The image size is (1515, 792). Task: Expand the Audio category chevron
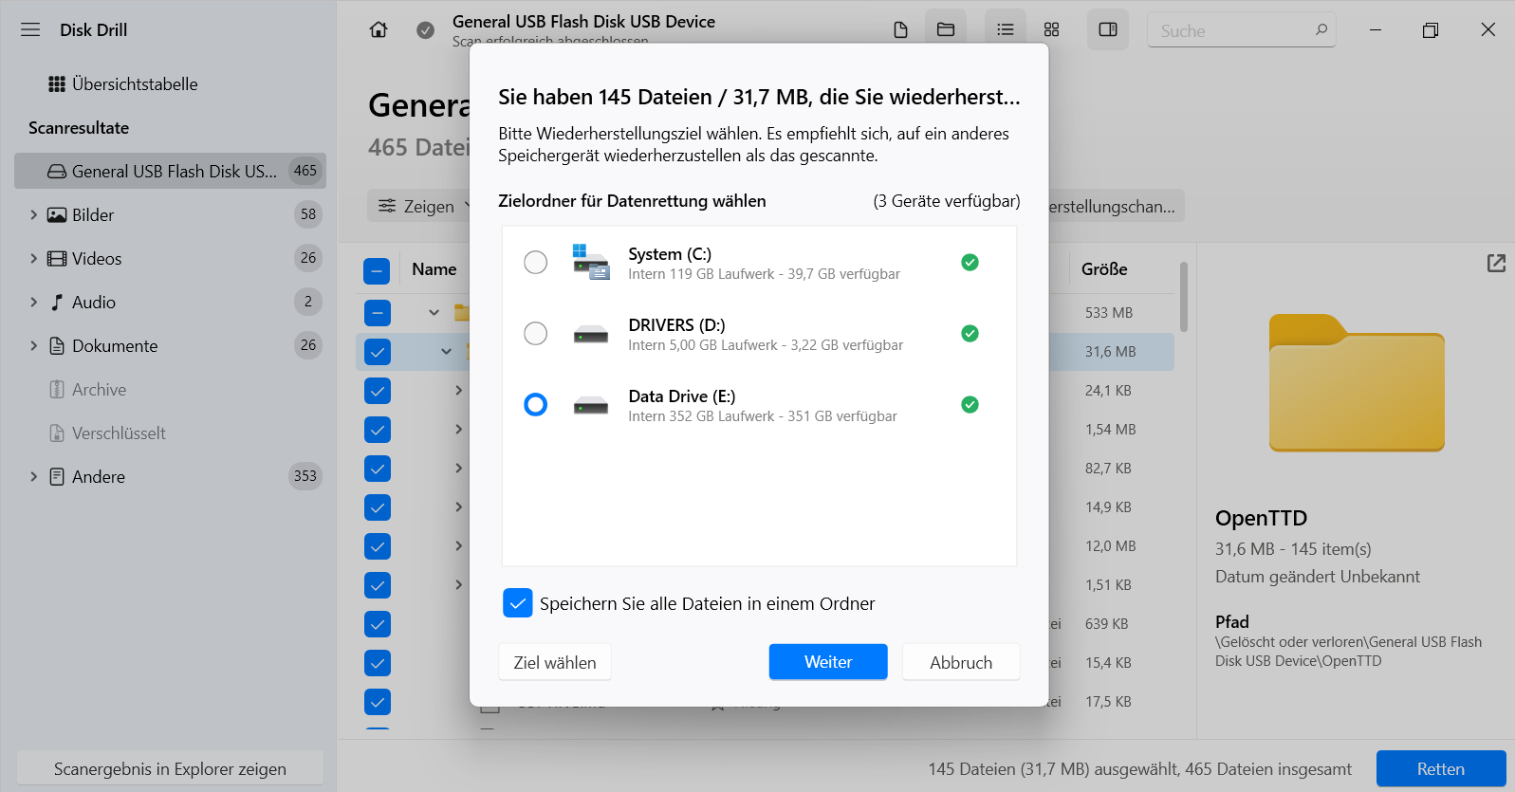(x=33, y=303)
